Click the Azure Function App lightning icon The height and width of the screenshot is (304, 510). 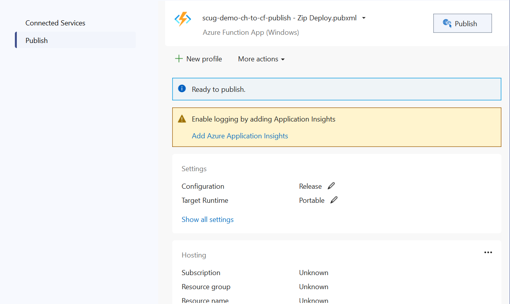tap(183, 19)
